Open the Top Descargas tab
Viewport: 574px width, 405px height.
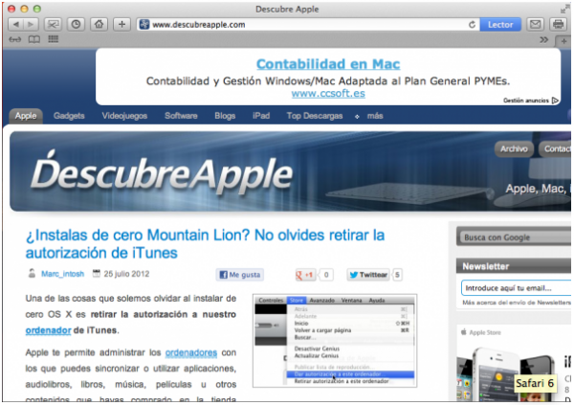(315, 116)
